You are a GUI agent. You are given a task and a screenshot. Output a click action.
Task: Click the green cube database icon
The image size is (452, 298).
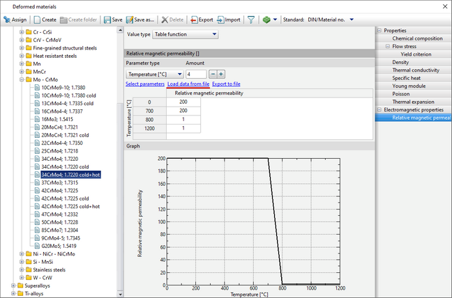pos(266,19)
